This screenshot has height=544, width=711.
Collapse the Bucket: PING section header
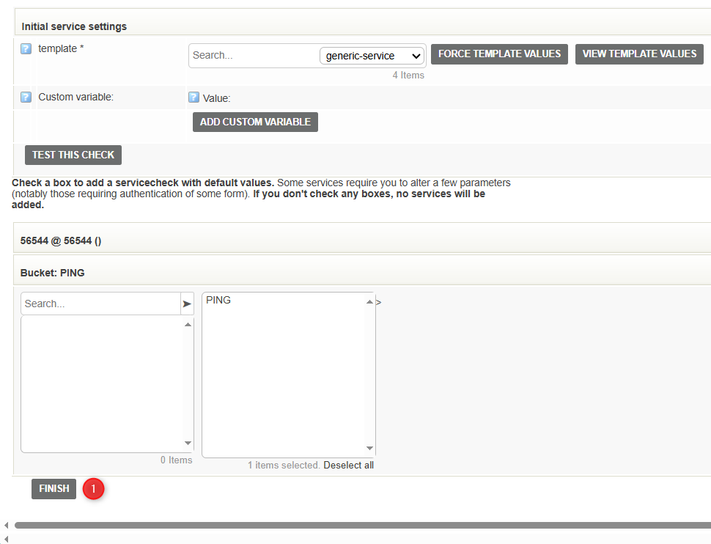coord(51,272)
